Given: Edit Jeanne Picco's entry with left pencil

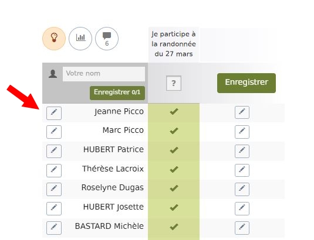Looking at the screenshot, I should pyautogui.click(x=54, y=113).
